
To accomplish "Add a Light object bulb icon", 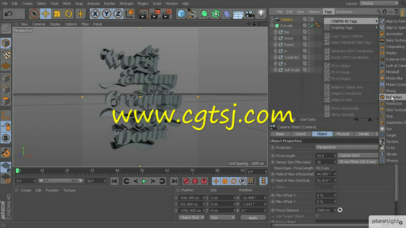I will (261, 14).
